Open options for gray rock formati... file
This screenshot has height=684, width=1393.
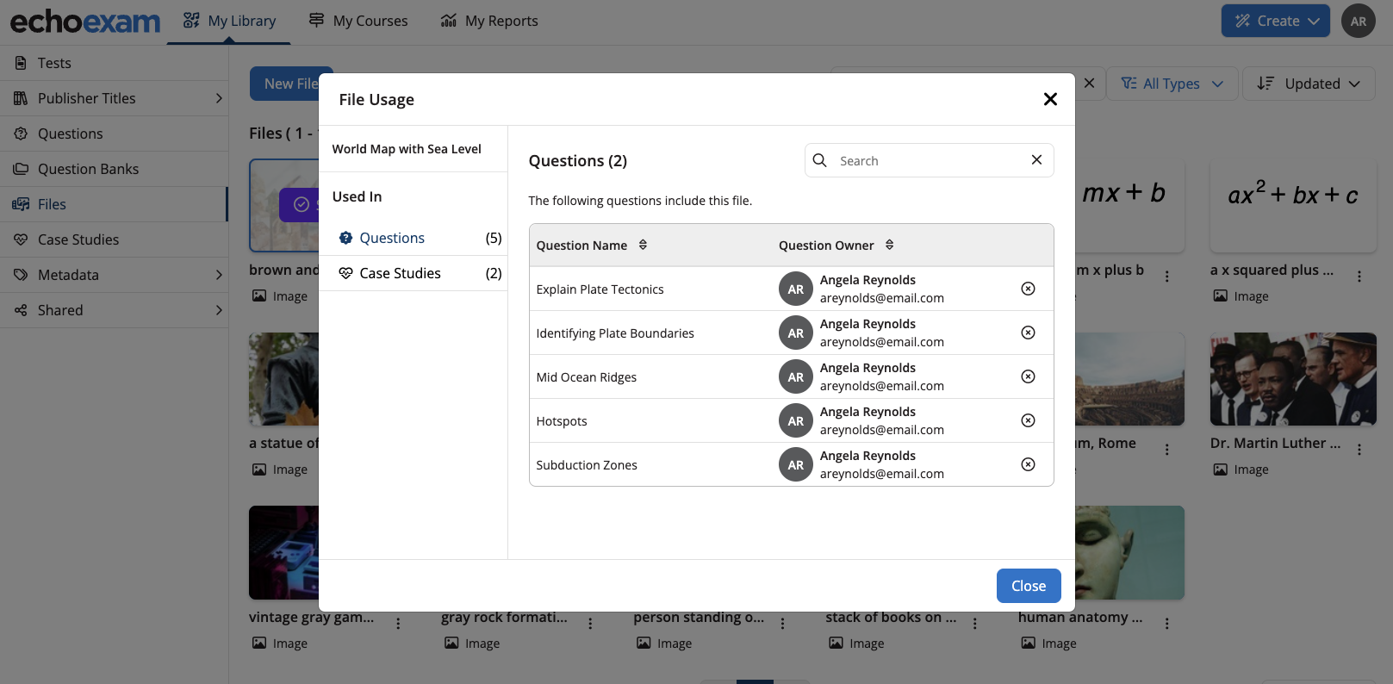pyautogui.click(x=590, y=624)
